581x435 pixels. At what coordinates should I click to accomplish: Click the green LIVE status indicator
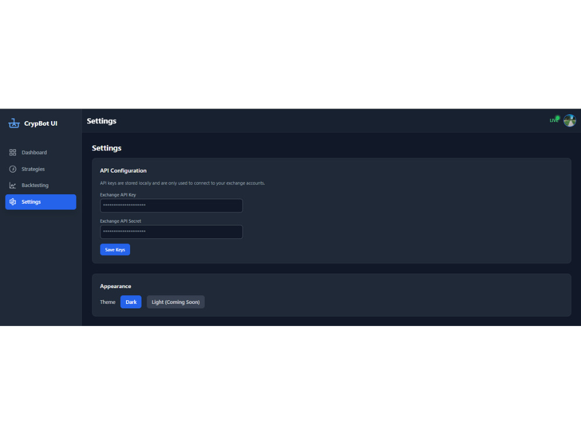(x=554, y=120)
